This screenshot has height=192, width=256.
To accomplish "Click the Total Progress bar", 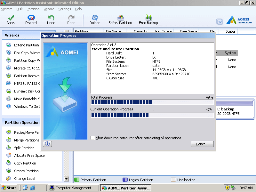I will click(152, 102).
